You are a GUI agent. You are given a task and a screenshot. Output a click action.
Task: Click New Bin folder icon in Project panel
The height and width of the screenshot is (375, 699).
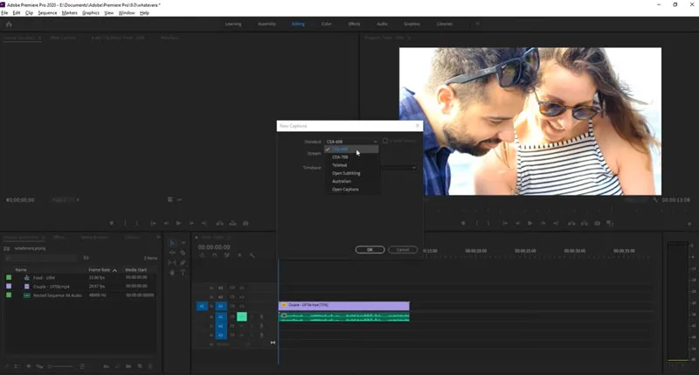tap(128, 366)
